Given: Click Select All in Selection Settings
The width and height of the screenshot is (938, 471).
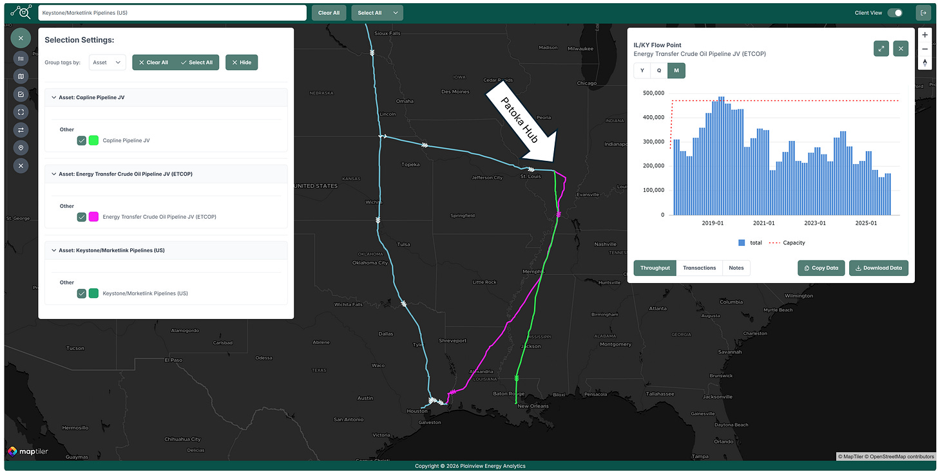Looking at the screenshot, I should pyautogui.click(x=197, y=62).
